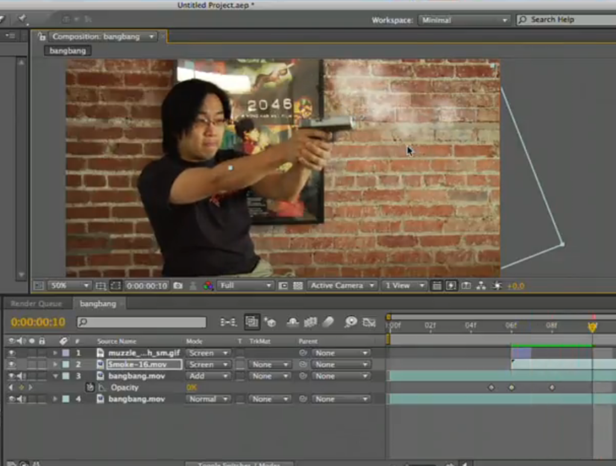Click the current time 0:00:00:10 in viewer
This screenshot has height=466, width=616.
point(147,285)
